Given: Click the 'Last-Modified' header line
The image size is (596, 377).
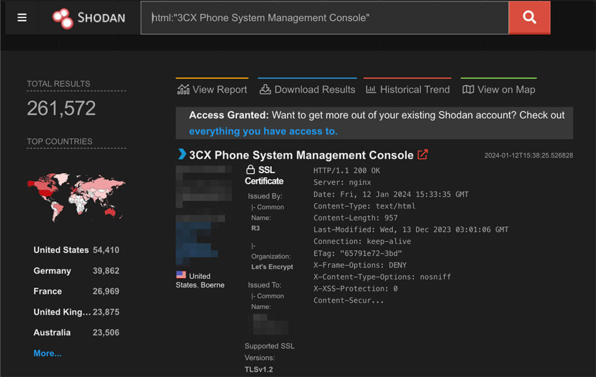Looking at the screenshot, I should [x=411, y=230].
